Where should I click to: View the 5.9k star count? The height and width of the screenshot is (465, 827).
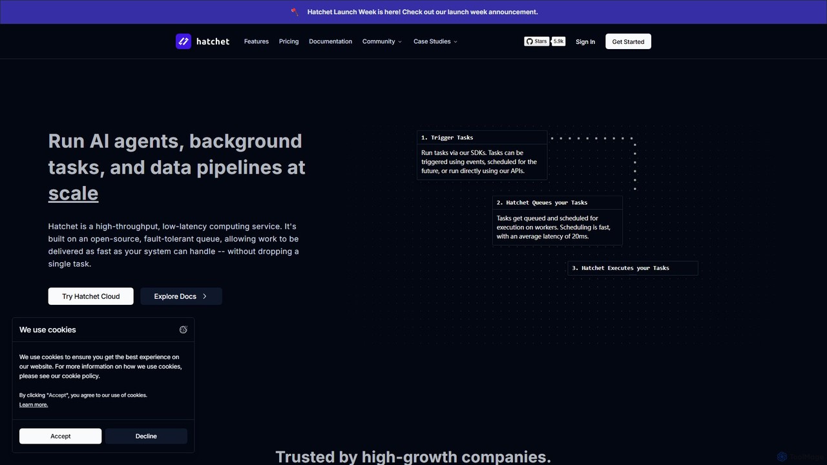point(558,41)
